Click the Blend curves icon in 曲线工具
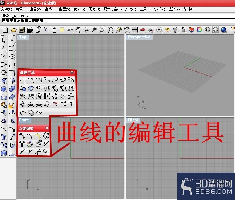This screenshot has height=200, width=235. (55, 80)
